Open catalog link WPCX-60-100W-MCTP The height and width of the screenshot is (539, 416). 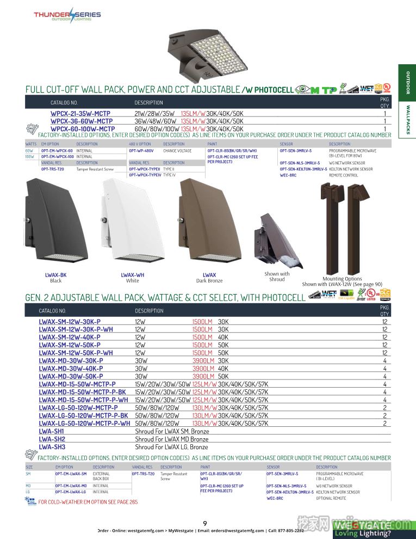(82, 129)
